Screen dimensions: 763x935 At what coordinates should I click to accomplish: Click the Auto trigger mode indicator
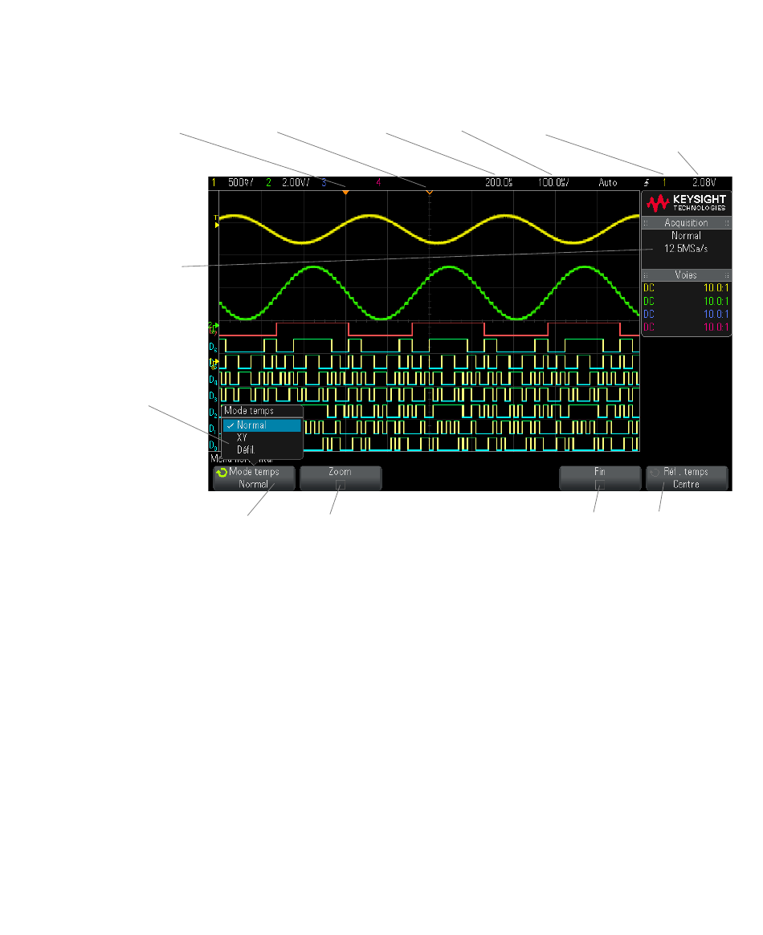[x=608, y=182]
